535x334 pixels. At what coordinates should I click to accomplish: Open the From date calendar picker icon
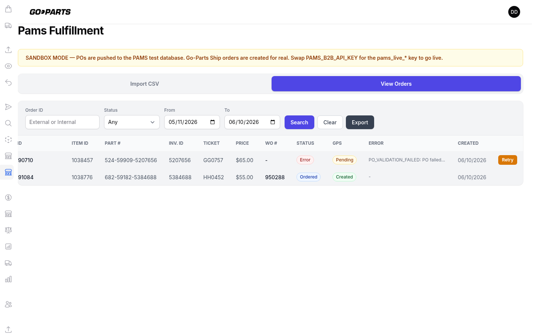tap(213, 122)
